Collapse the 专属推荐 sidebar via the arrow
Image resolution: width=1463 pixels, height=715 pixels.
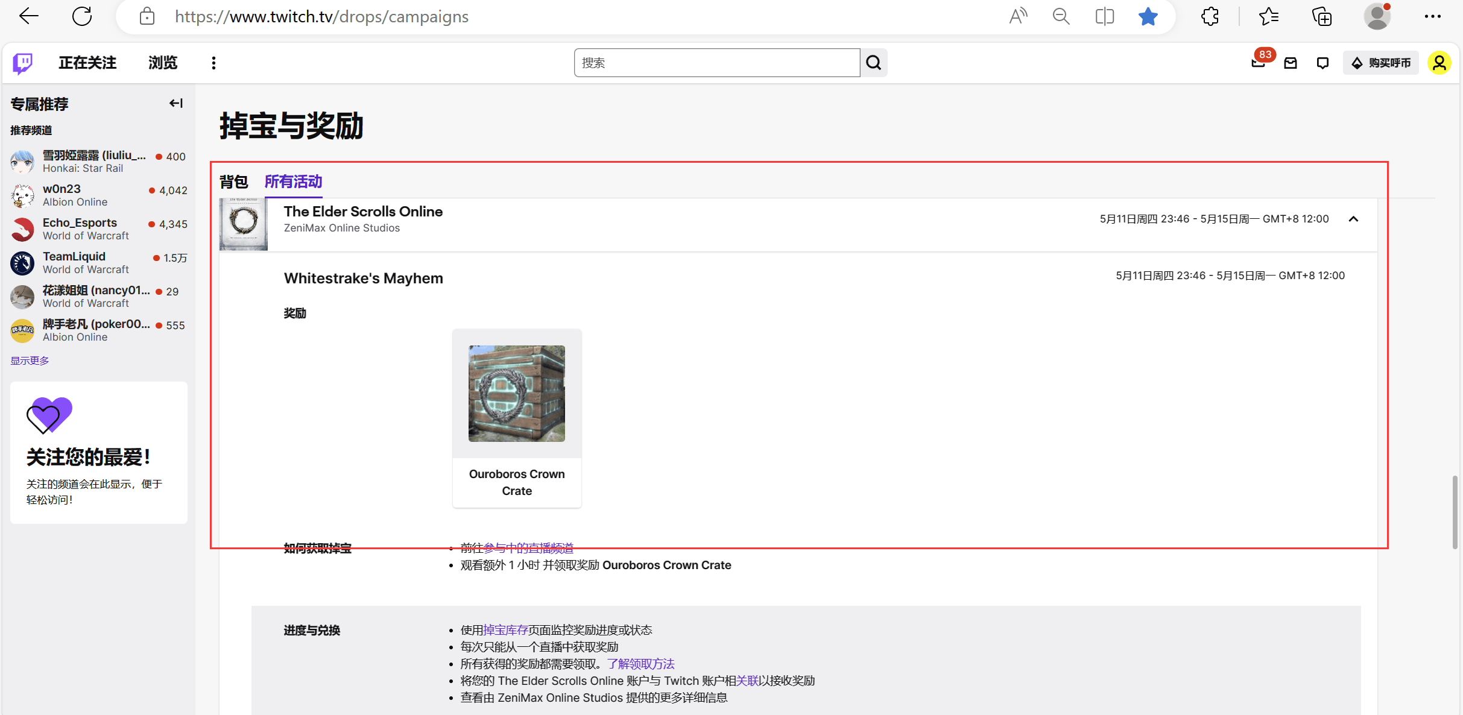click(x=175, y=103)
